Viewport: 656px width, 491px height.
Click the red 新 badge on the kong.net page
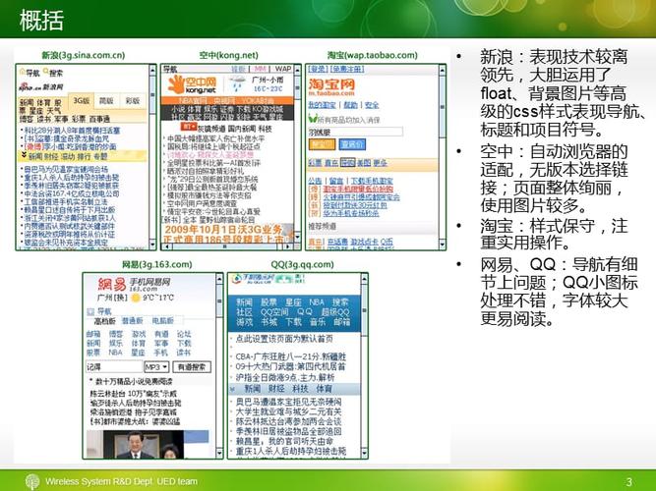(188, 127)
